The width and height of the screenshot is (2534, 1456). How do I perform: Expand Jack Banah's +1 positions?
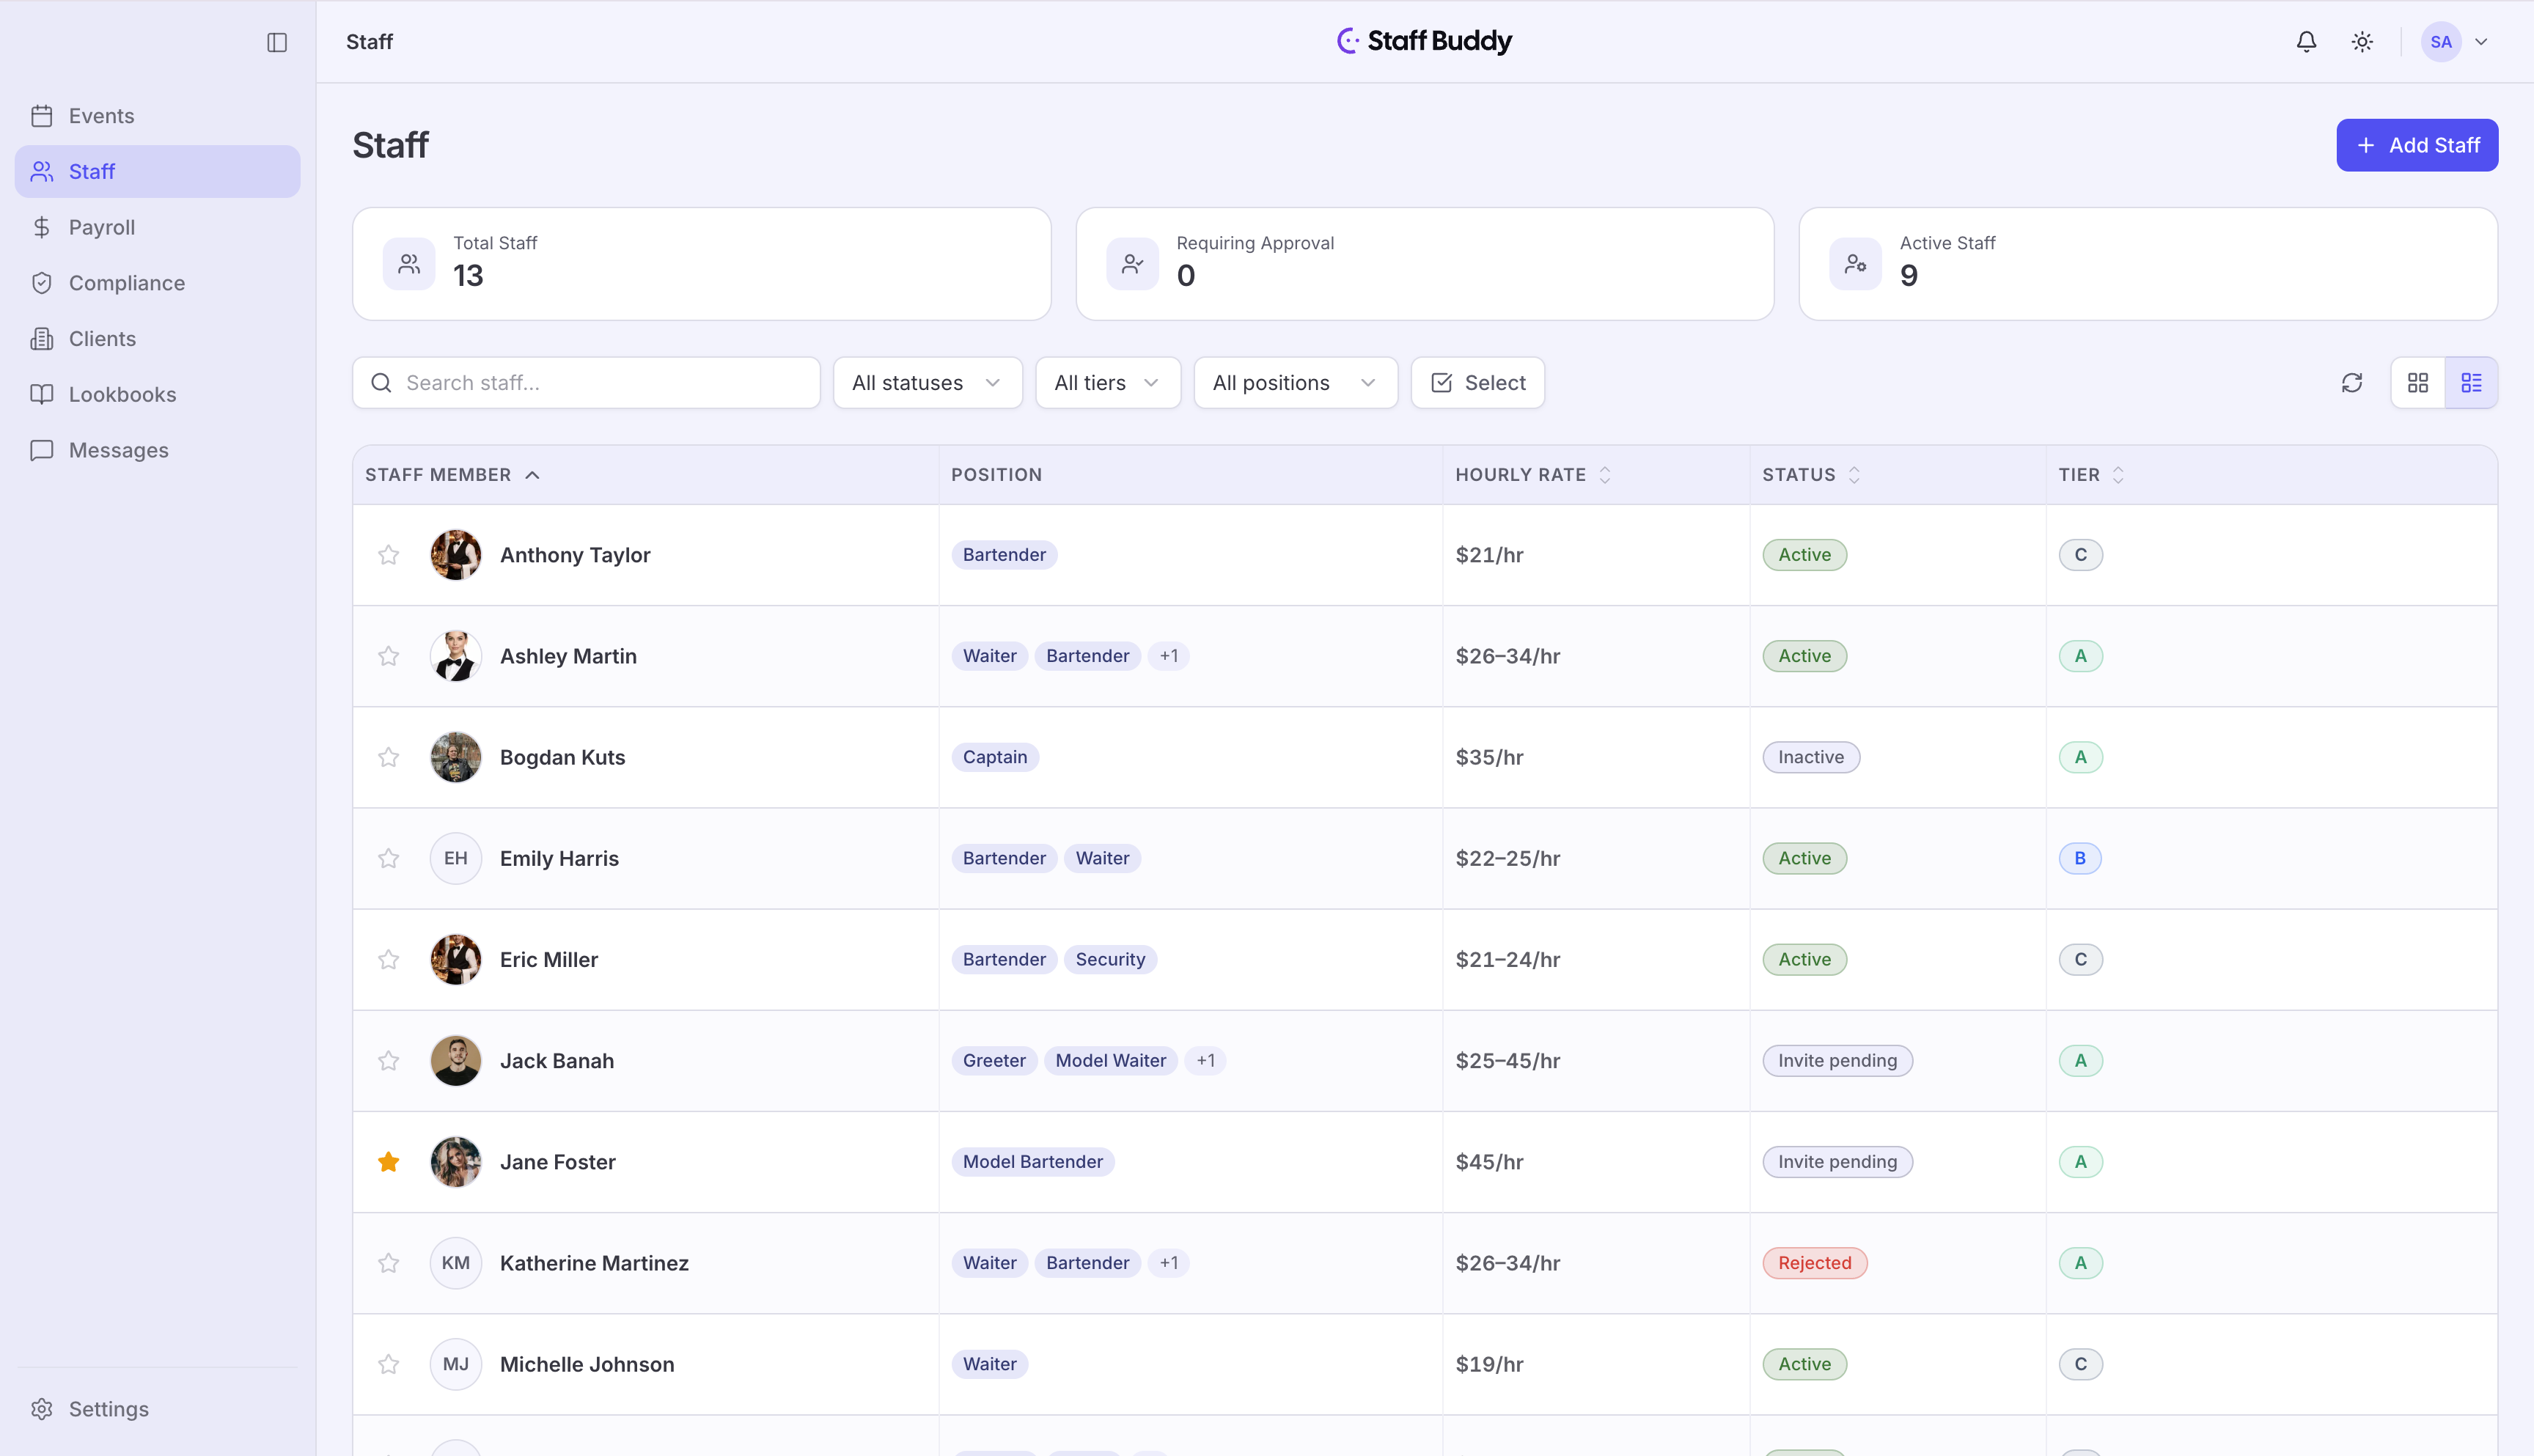pos(1205,1060)
